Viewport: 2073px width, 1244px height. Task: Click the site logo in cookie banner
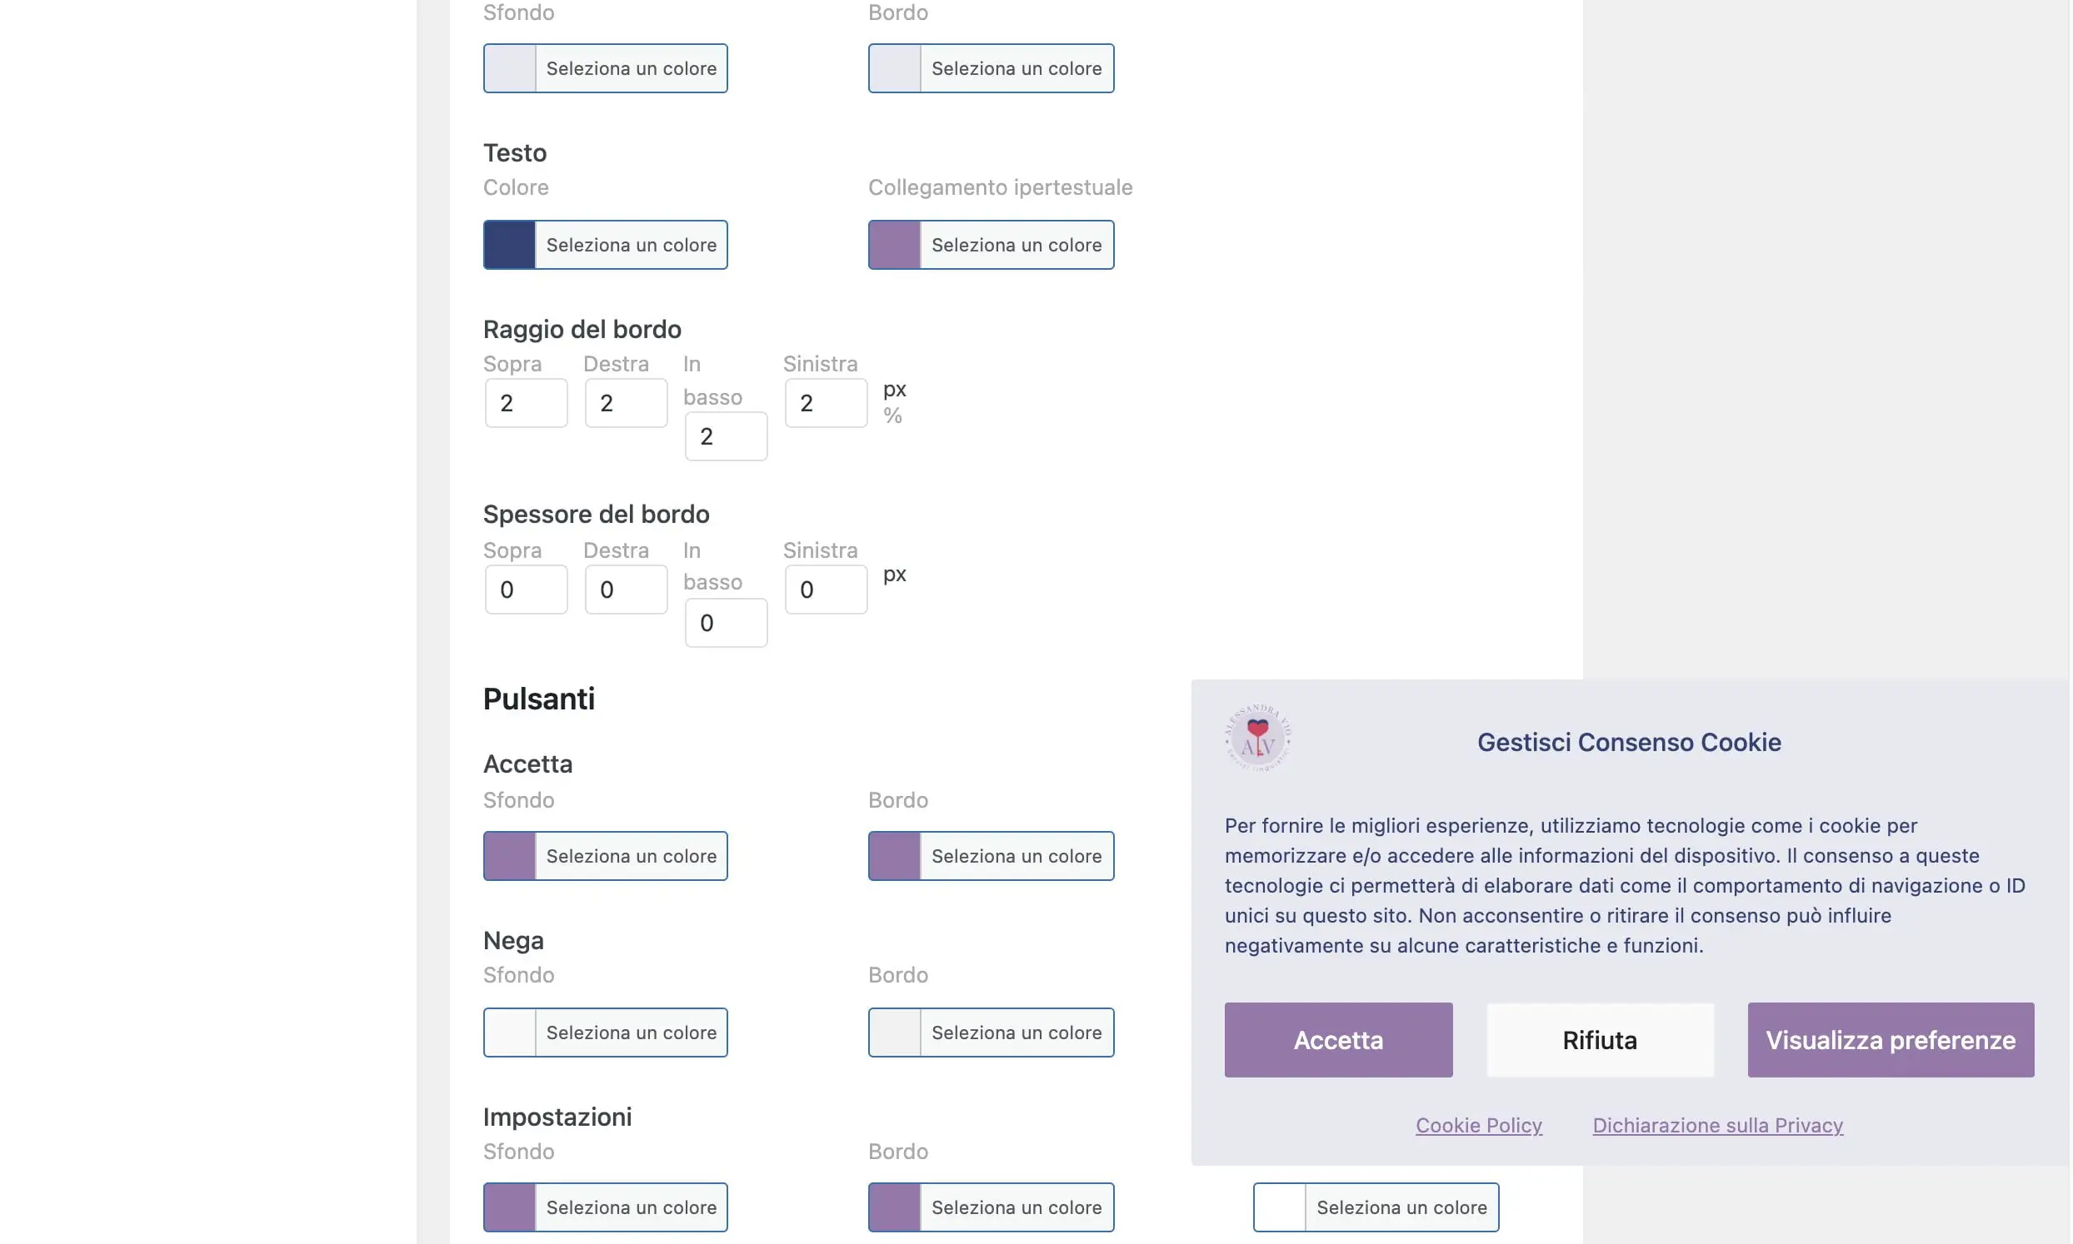click(x=1257, y=738)
